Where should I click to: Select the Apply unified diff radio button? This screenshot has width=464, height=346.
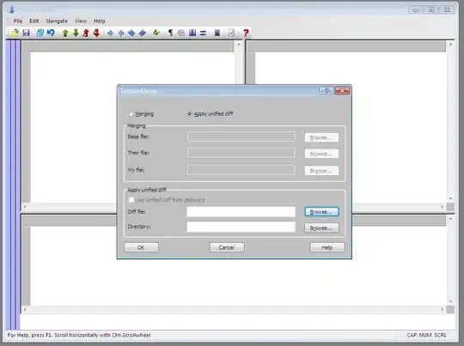pyautogui.click(x=189, y=113)
